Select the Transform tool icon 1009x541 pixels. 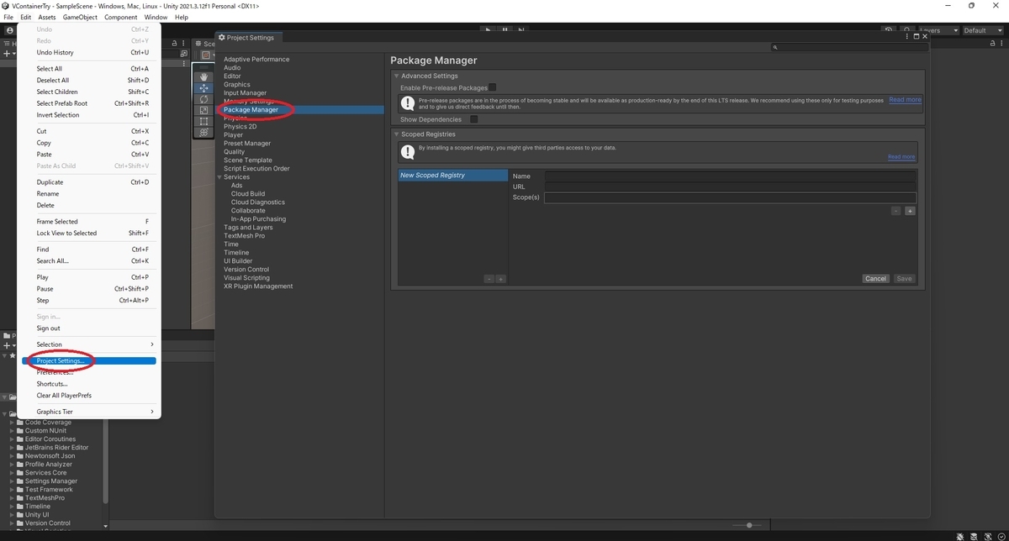(x=203, y=132)
